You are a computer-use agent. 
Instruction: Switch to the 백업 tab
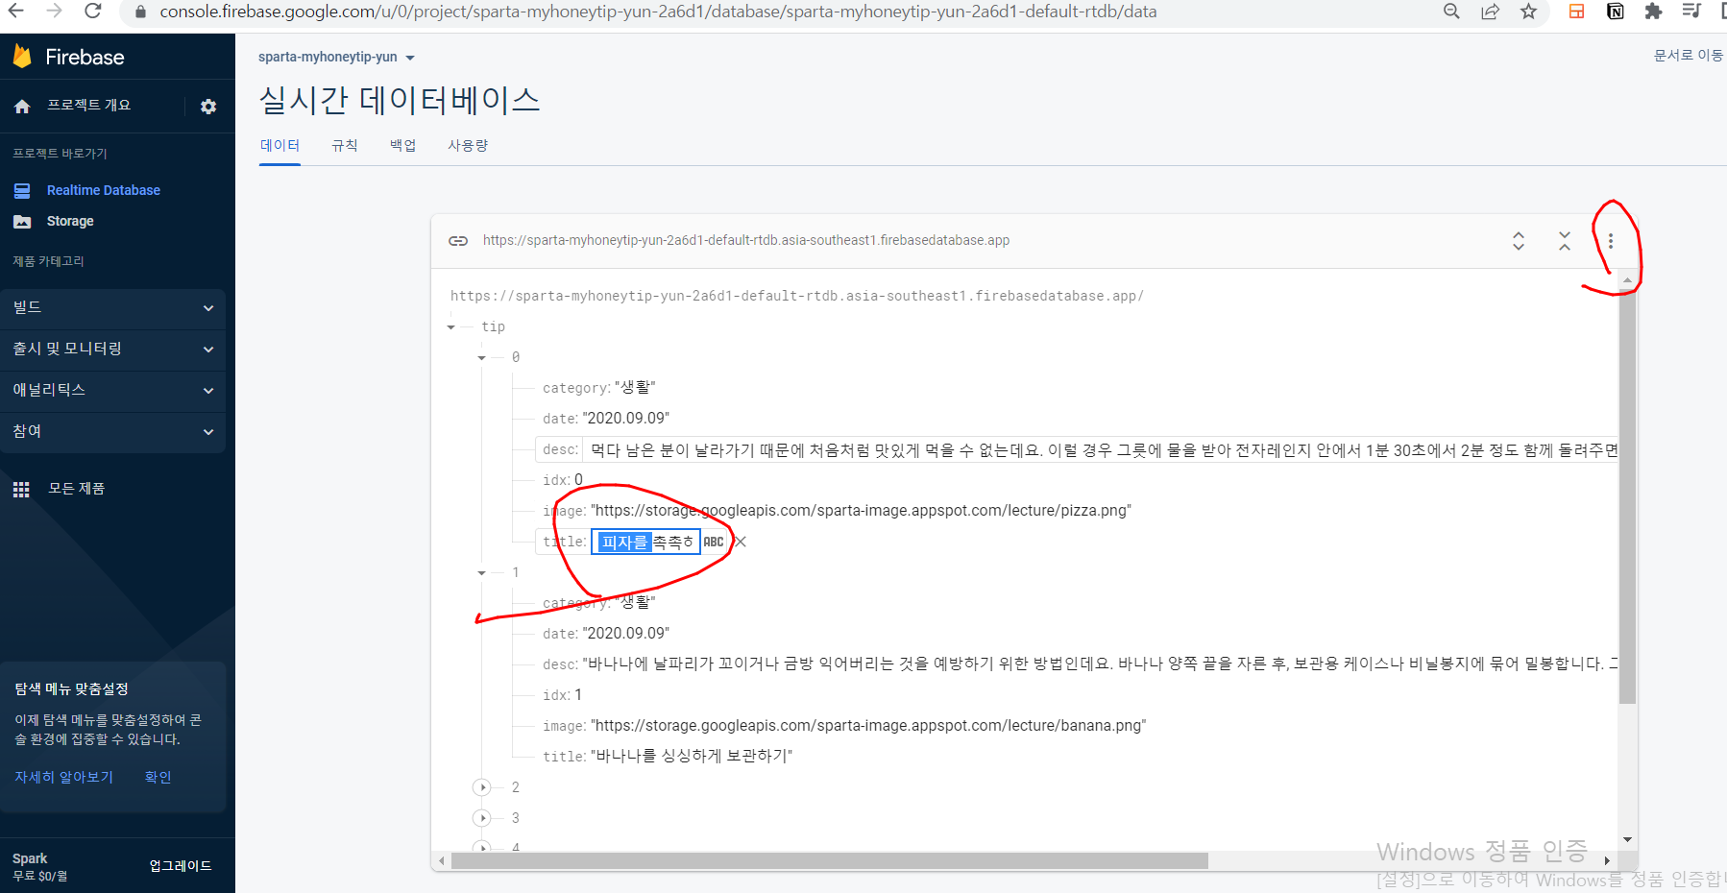pyautogui.click(x=402, y=146)
